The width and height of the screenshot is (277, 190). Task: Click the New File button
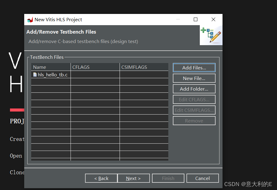[194, 78]
